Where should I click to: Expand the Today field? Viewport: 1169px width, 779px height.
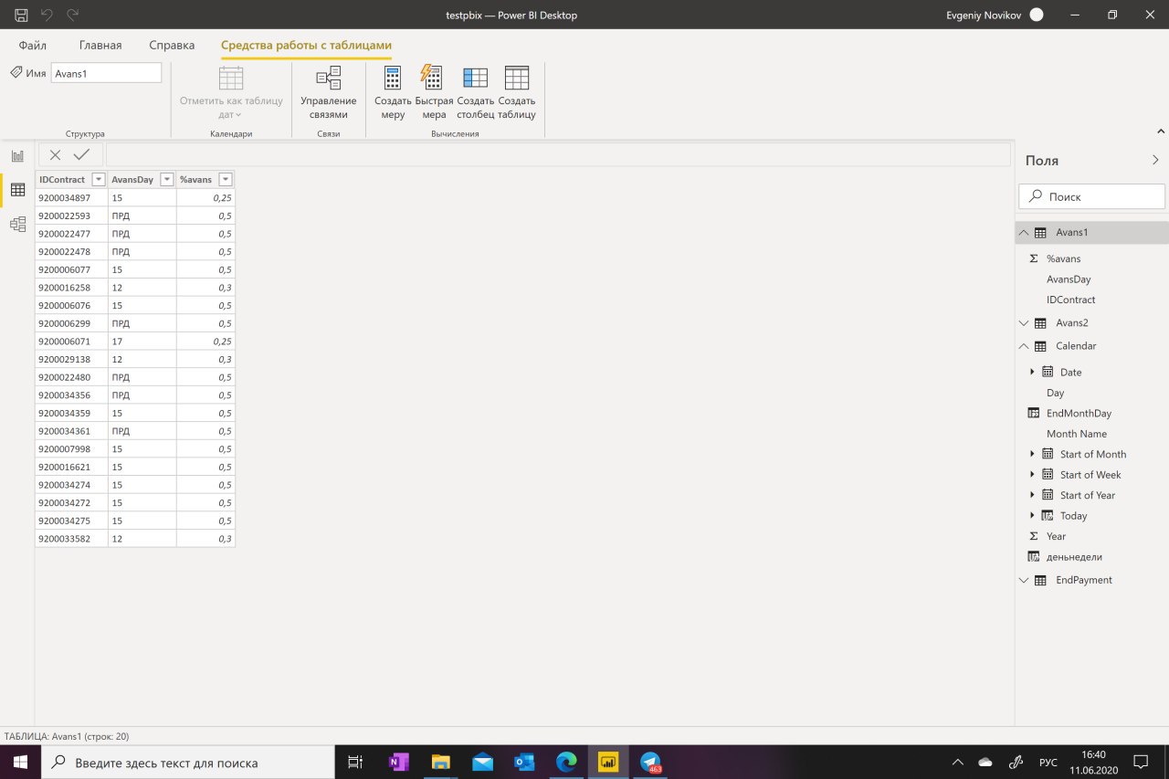click(x=1032, y=515)
